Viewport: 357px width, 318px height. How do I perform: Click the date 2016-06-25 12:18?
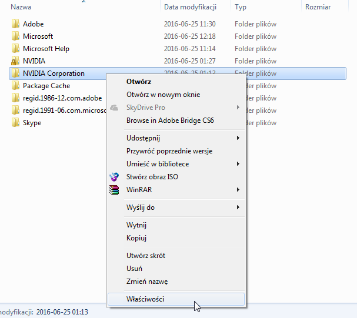(189, 36)
